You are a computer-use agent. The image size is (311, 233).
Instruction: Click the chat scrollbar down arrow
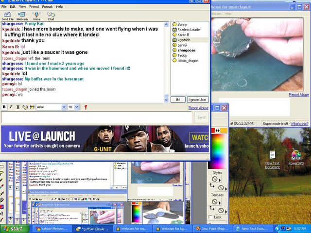166,100
